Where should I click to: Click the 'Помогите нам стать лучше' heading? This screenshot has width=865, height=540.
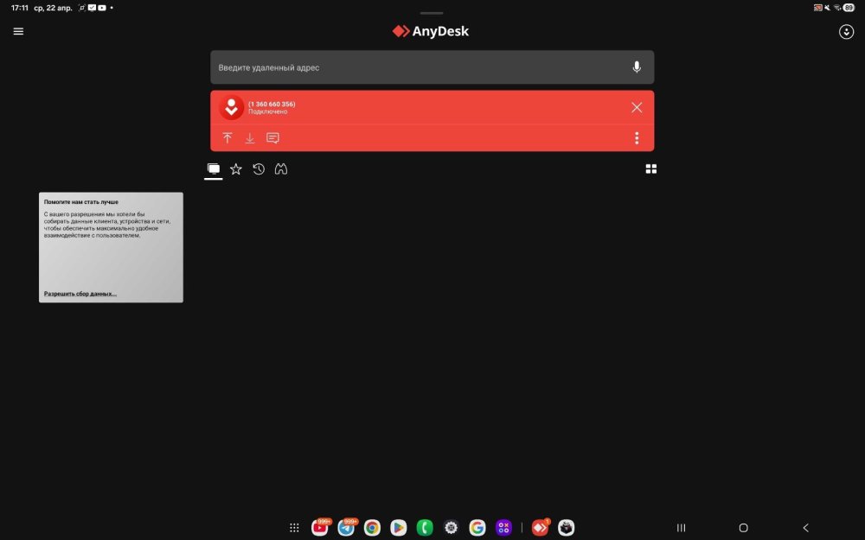[x=81, y=202]
